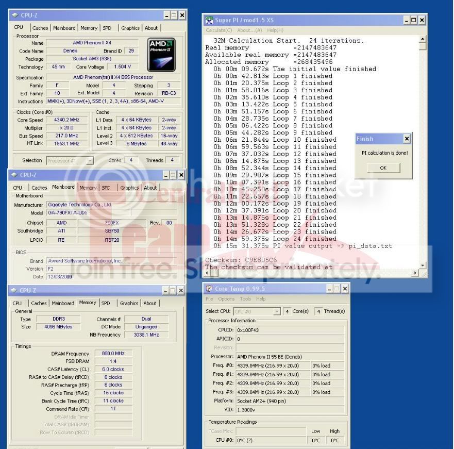This screenshot has height=449, width=454.
Task: Select SPD tab in CPU-Z Memory window
Action: point(106,303)
